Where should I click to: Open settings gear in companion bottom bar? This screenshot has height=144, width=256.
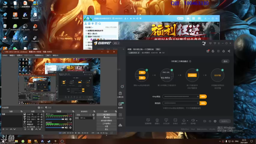215,121
